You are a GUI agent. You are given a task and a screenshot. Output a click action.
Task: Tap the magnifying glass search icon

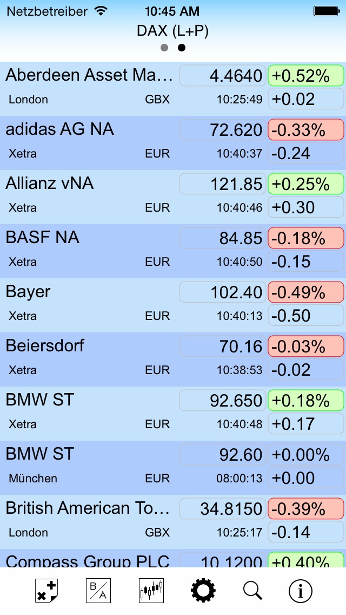point(252,590)
